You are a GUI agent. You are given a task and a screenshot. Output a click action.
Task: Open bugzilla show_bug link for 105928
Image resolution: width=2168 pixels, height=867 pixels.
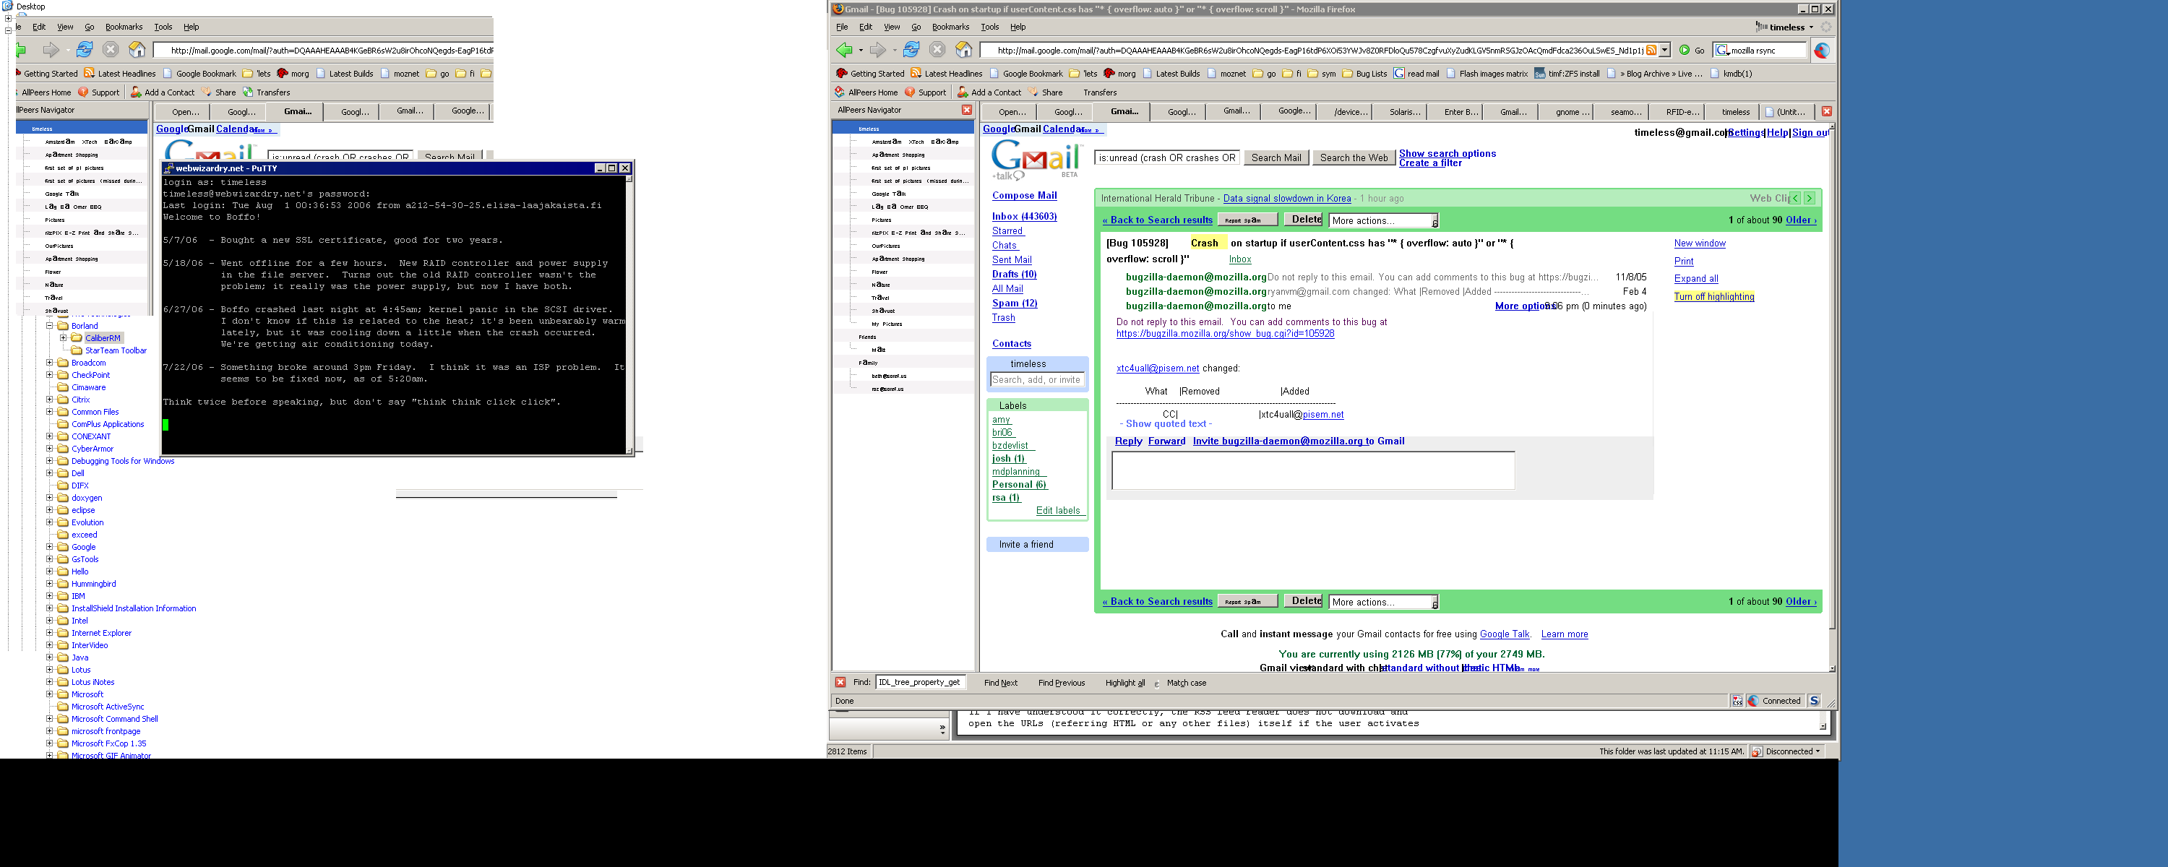pyautogui.click(x=1224, y=333)
